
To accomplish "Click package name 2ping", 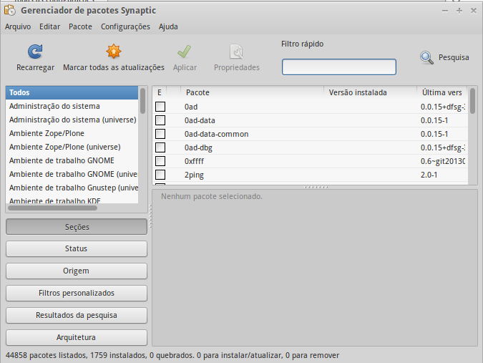I will pos(194,175).
